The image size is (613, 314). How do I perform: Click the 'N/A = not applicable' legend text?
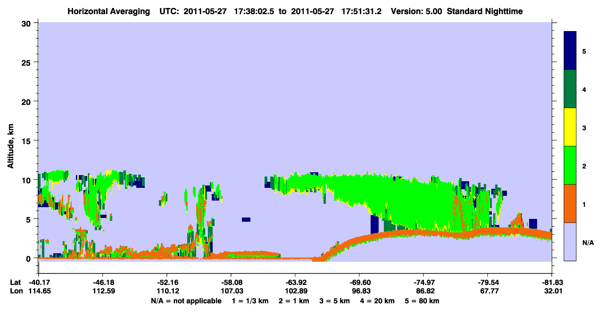[x=186, y=301]
